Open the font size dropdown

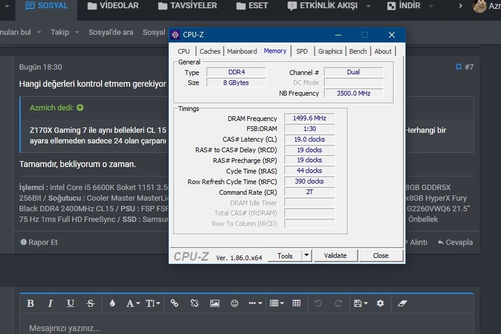[153, 303]
